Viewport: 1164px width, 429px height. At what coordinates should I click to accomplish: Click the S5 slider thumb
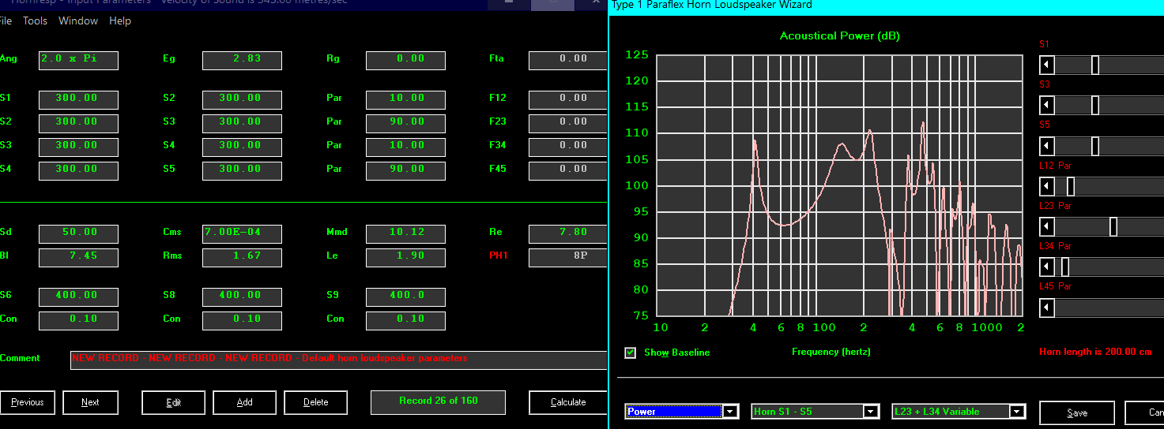point(1095,146)
